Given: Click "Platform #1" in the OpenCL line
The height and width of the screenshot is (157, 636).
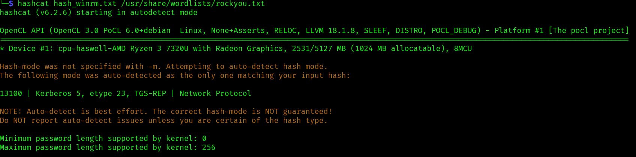Looking at the screenshot, I should [x=519, y=31].
